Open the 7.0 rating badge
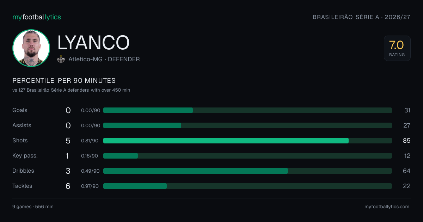This screenshot has width=423, height=222. point(397,48)
